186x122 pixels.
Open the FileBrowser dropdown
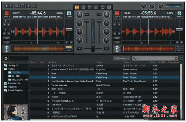[x=122, y=58]
